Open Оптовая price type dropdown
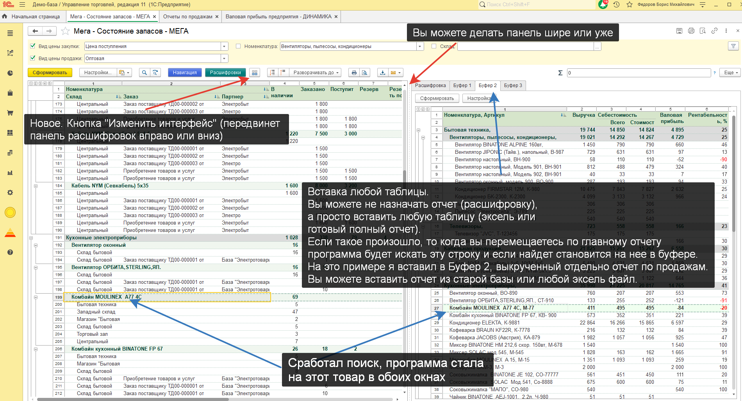The width and height of the screenshot is (742, 401). pyautogui.click(x=225, y=59)
